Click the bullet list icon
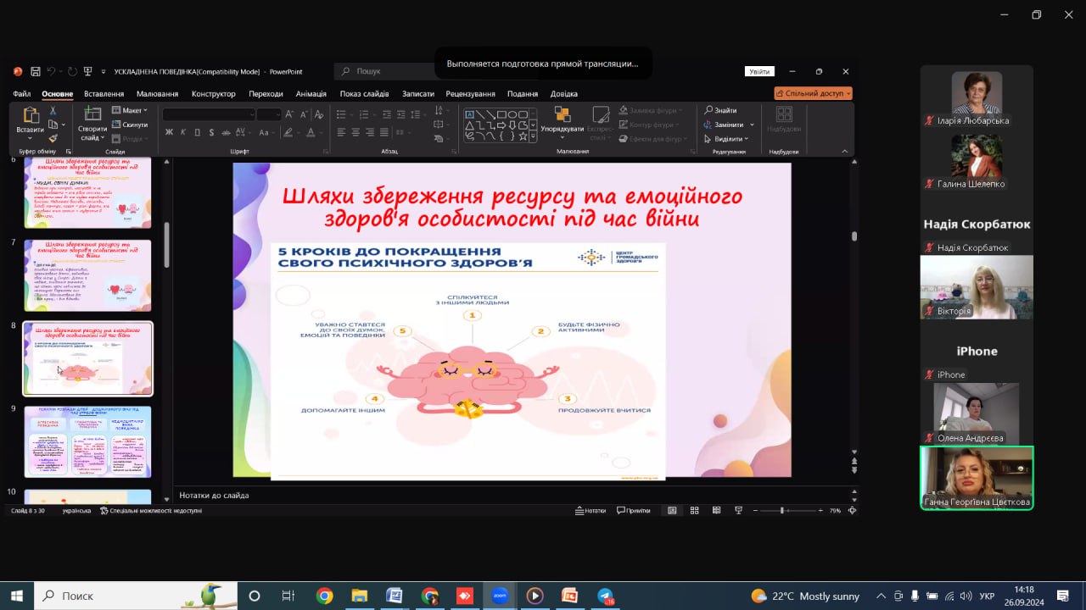Image resolution: width=1086 pixels, height=610 pixels. 341,114
